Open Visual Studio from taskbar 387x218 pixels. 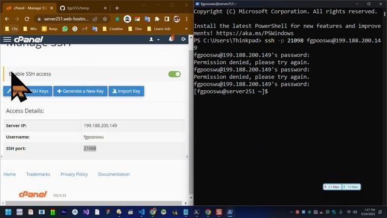click(86, 212)
